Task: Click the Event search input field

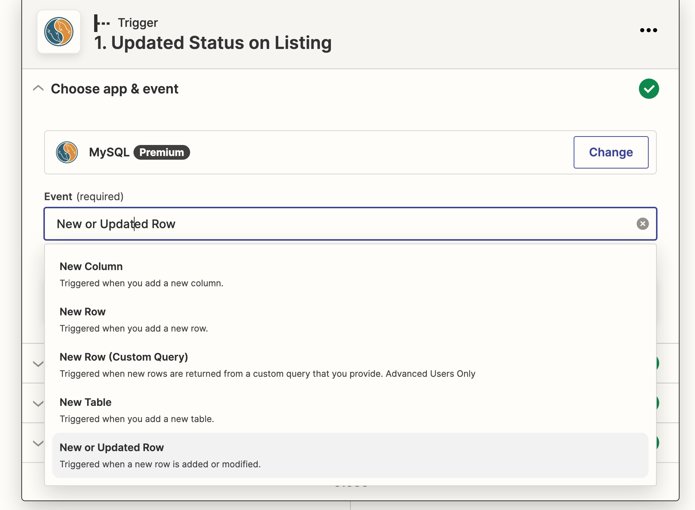Action: point(350,224)
